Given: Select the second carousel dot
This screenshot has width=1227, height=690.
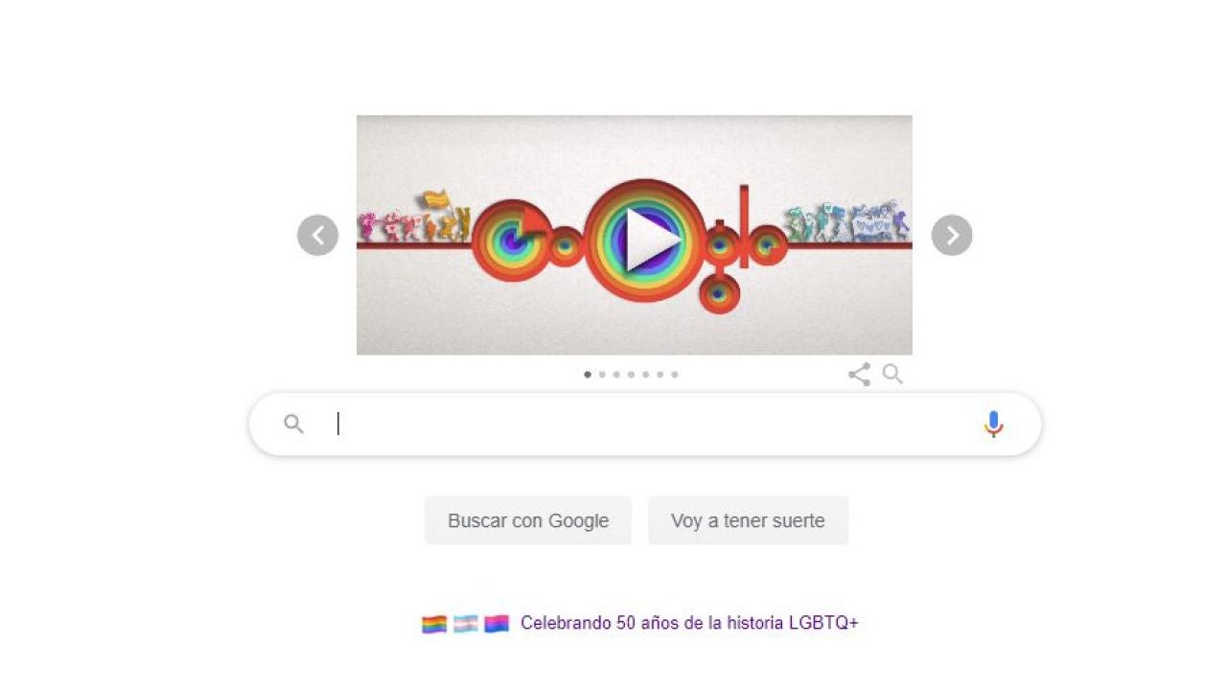Looking at the screenshot, I should click(602, 375).
